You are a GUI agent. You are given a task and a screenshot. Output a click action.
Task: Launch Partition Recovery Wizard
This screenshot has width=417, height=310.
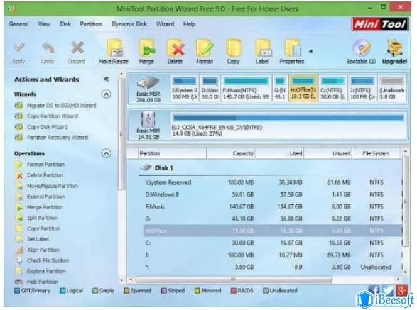pos(57,138)
